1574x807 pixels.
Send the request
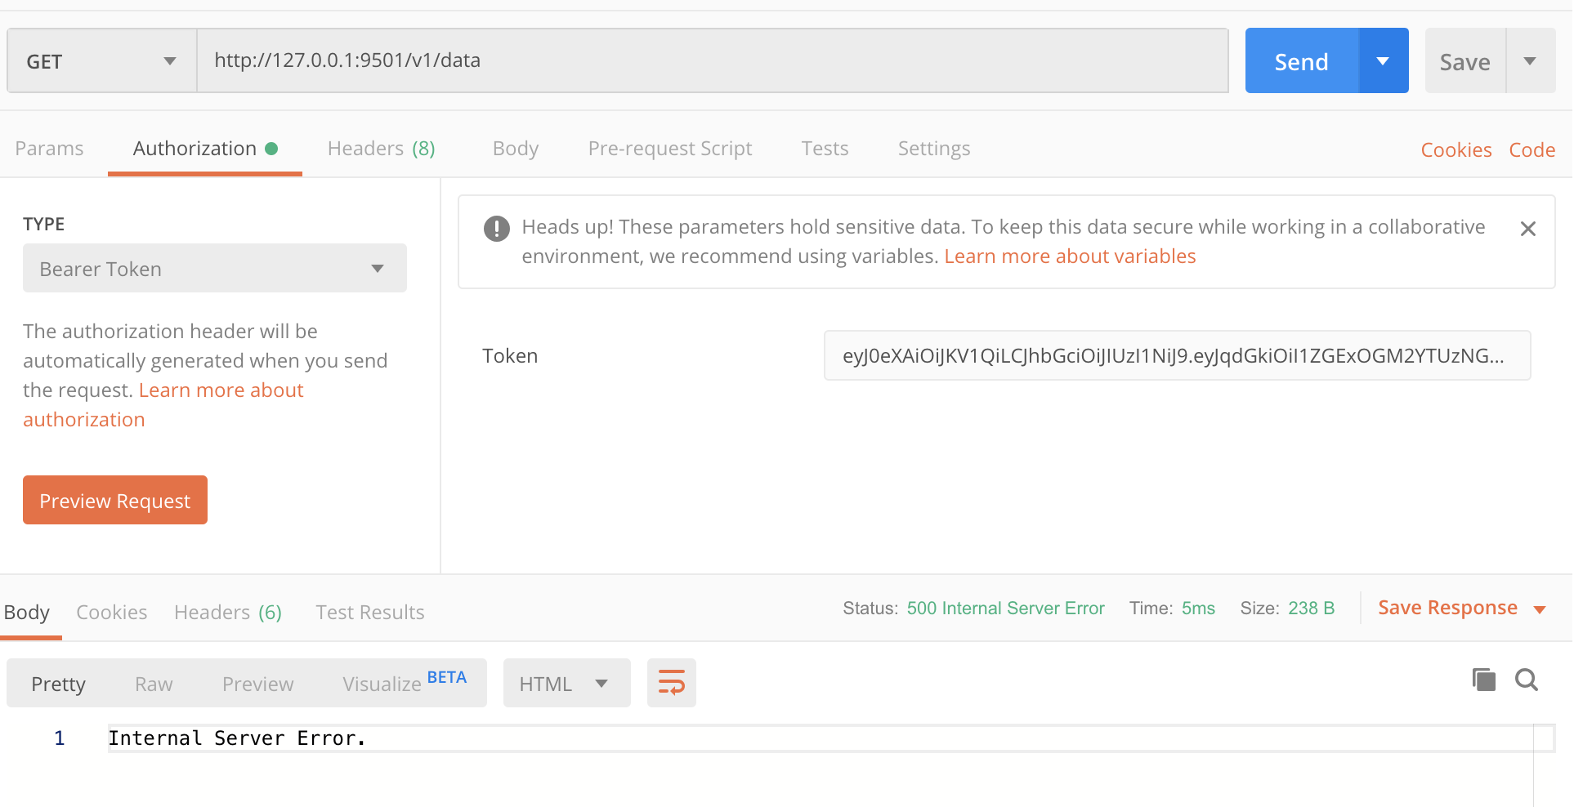pyautogui.click(x=1301, y=60)
